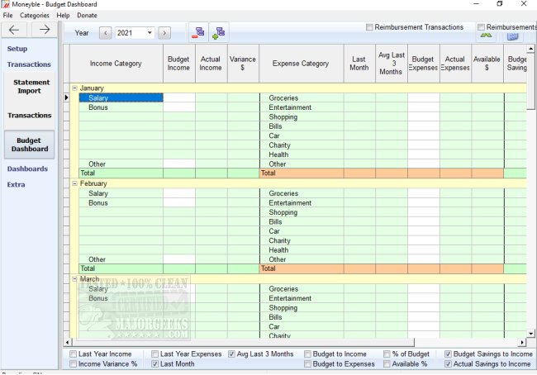Image resolution: width=537 pixels, height=375 pixels.
Task: Click the Available $ column header
Action: point(487,64)
